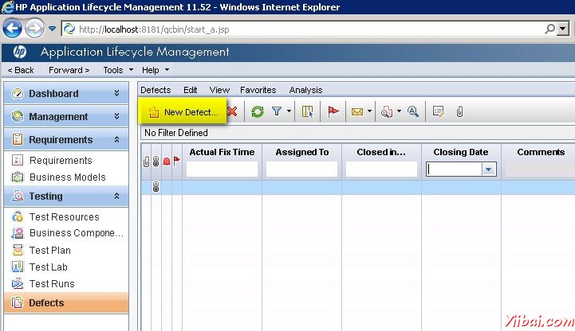This screenshot has height=331, width=575.
Task: Expand the Management sidebar section
Action: tap(116, 116)
